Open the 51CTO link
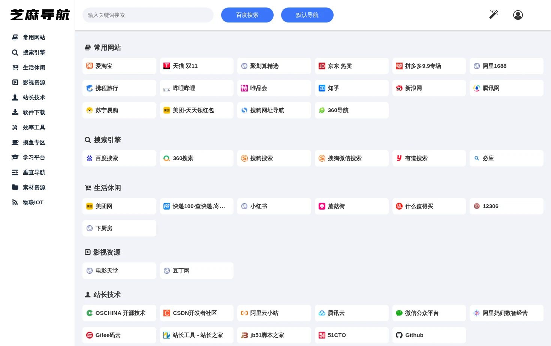Viewport: 551px width, 346px height. 352,335
